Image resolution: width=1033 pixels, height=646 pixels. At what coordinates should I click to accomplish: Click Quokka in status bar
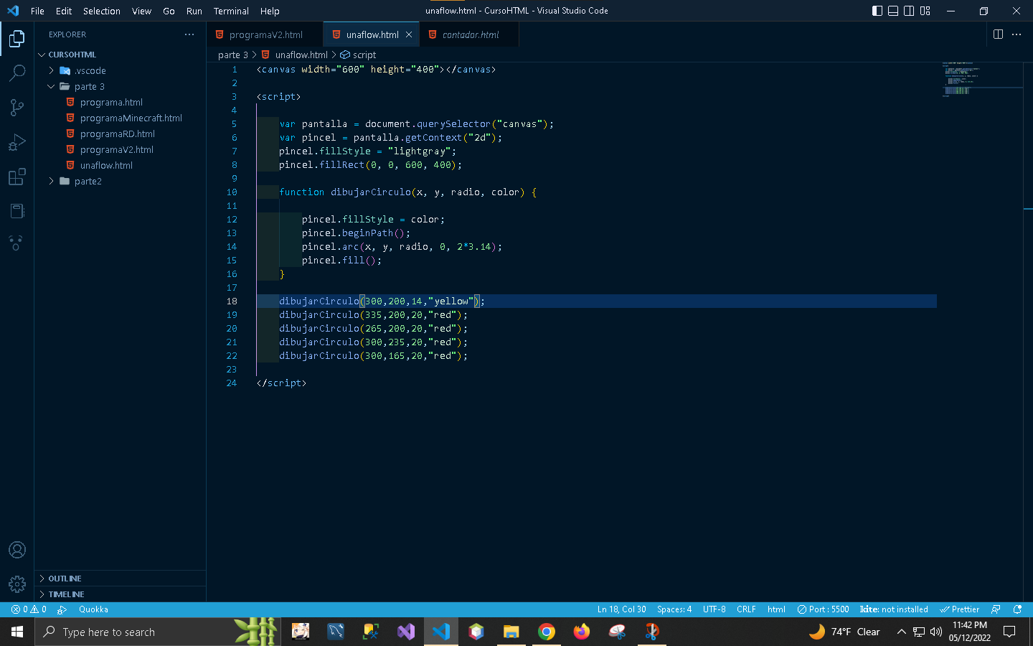pyautogui.click(x=93, y=609)
